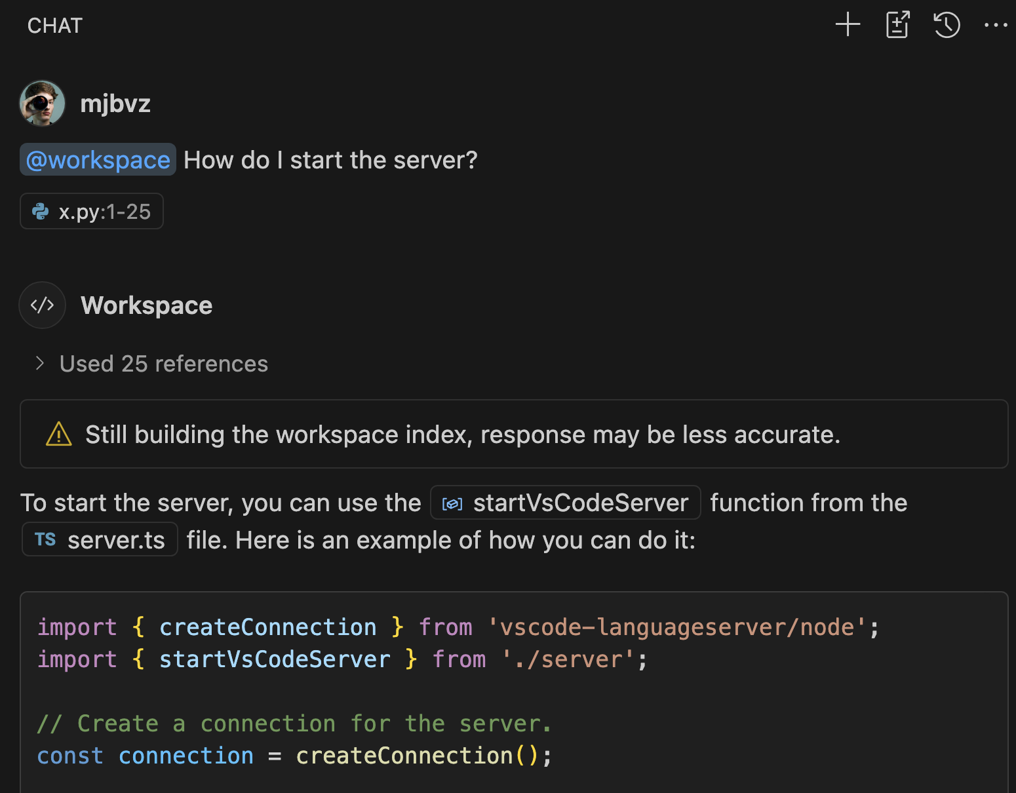Click the TS icon on server.ts
This screenshot has width=1016, height=793.
(x=45, y=539)
